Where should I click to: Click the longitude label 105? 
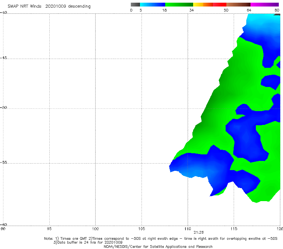(x=141, y=229)
